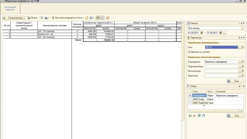This screenshot has width=247, height=139.
Task: Click the magnifier icon next to Учреждение
Action: pyautogui.click(x=243, y=62)
